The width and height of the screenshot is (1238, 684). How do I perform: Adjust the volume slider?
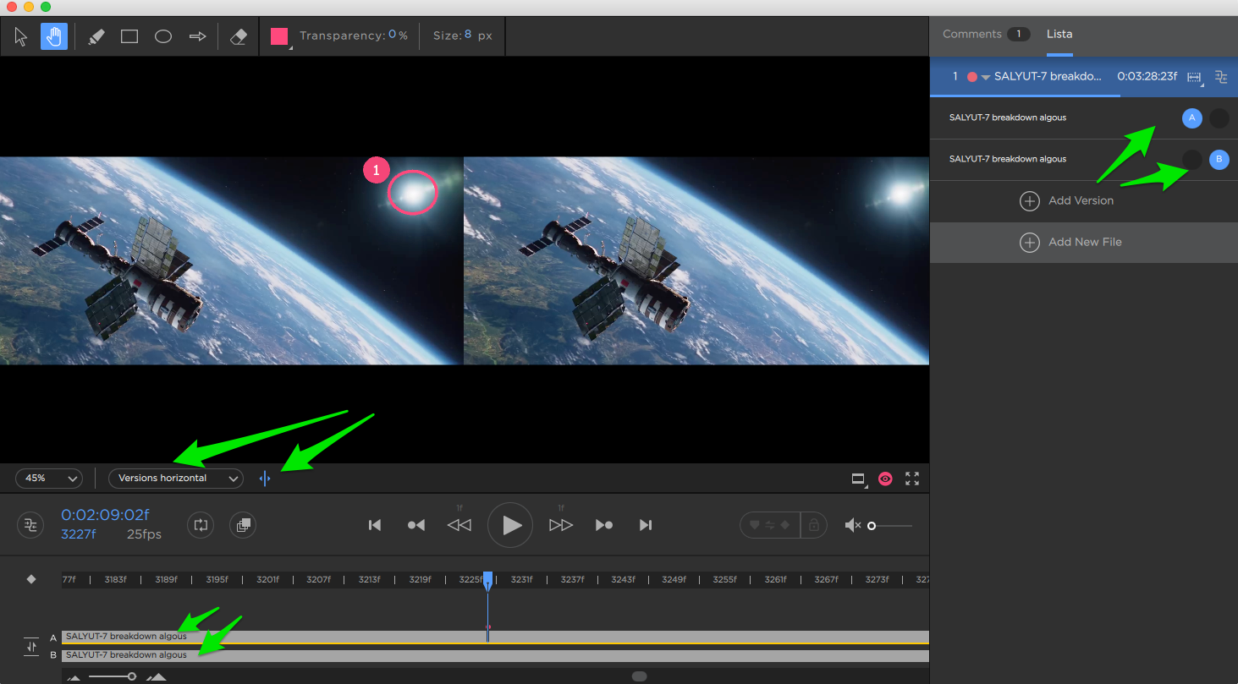(x=890, y=526)
